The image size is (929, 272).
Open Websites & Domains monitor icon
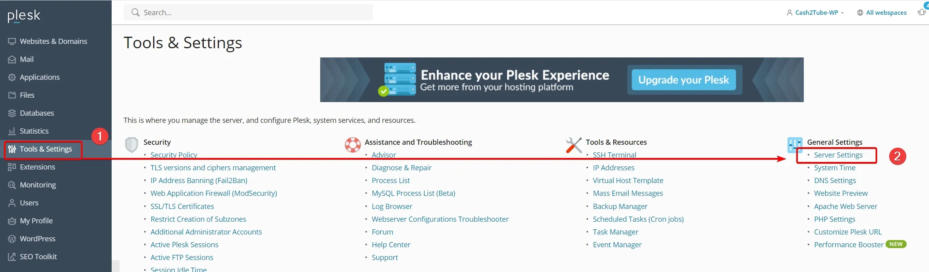[12, 41]
